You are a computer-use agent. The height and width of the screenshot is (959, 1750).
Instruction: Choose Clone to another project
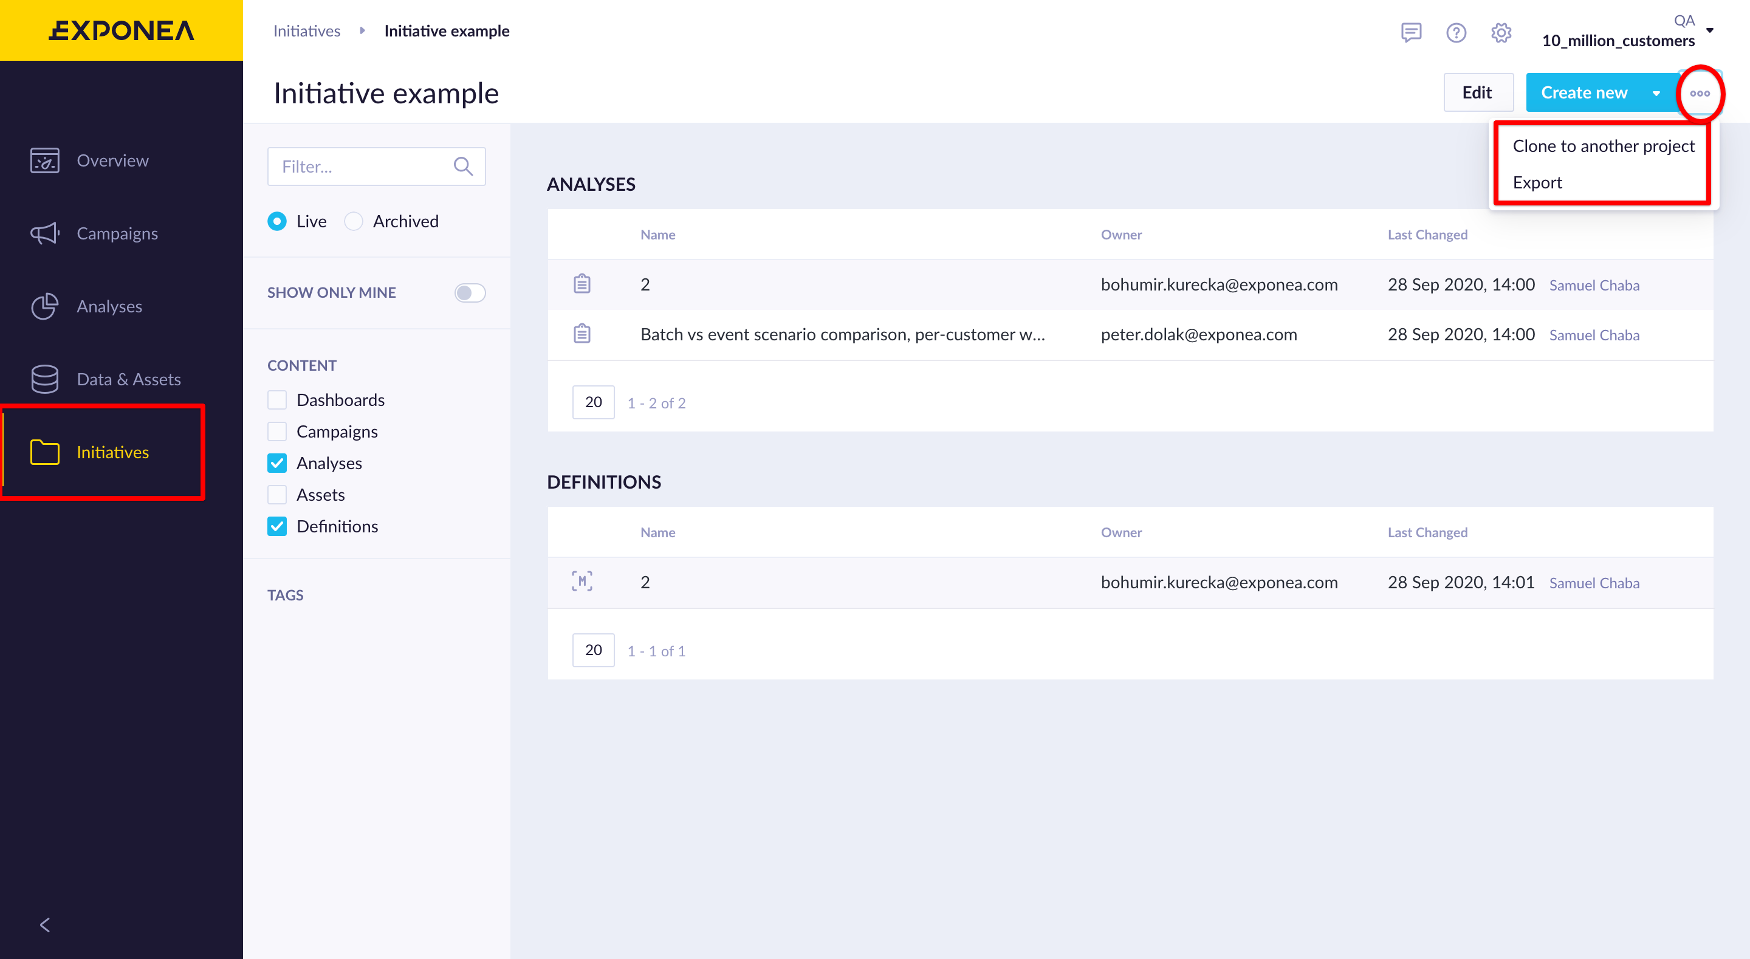pyautogui.click(x=1604, y=146)
